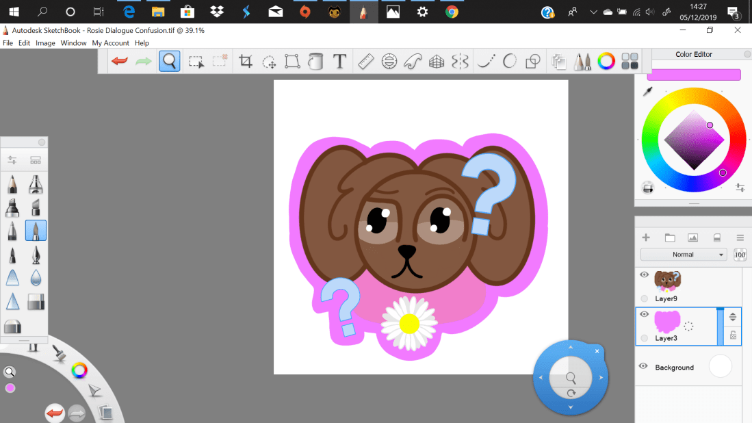Activate the Symmetry tool
The image size is (752, 423).
coord(461,62)
